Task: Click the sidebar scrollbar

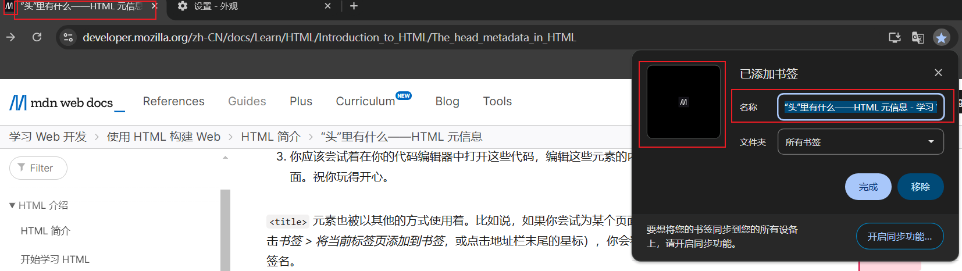Action: click(225, 230)
